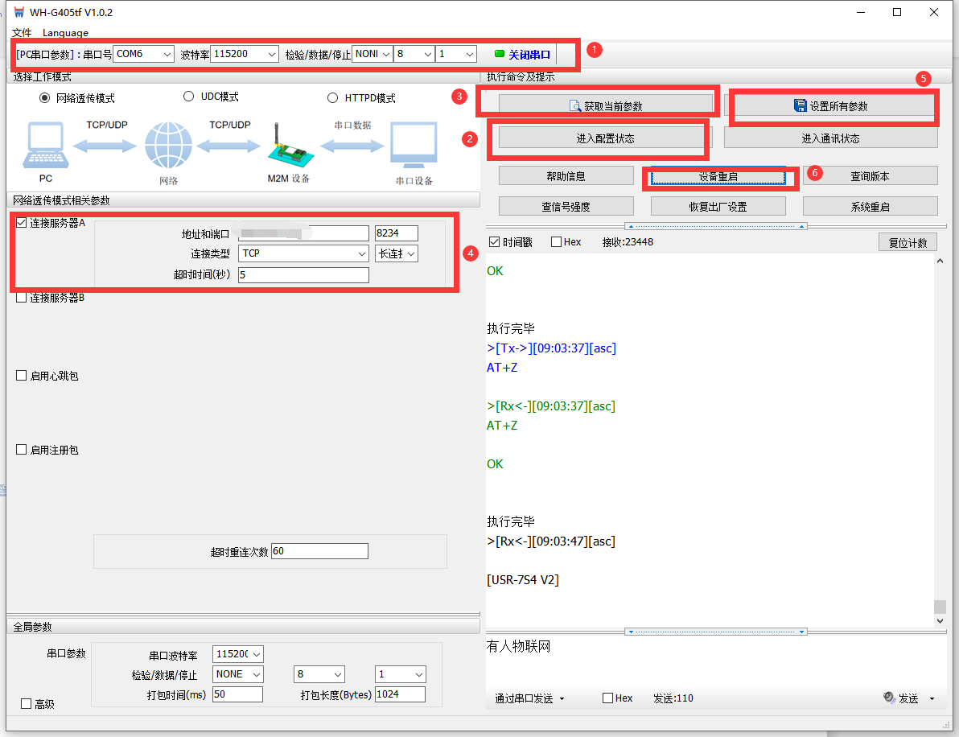Open the 串口号 COM6 dropdown
Image resolution: width=959 pixels, height=737 pixels.
coord(167,55)
